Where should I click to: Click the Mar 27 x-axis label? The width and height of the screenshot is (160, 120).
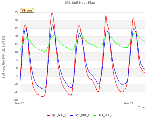(x=129, y=103)
